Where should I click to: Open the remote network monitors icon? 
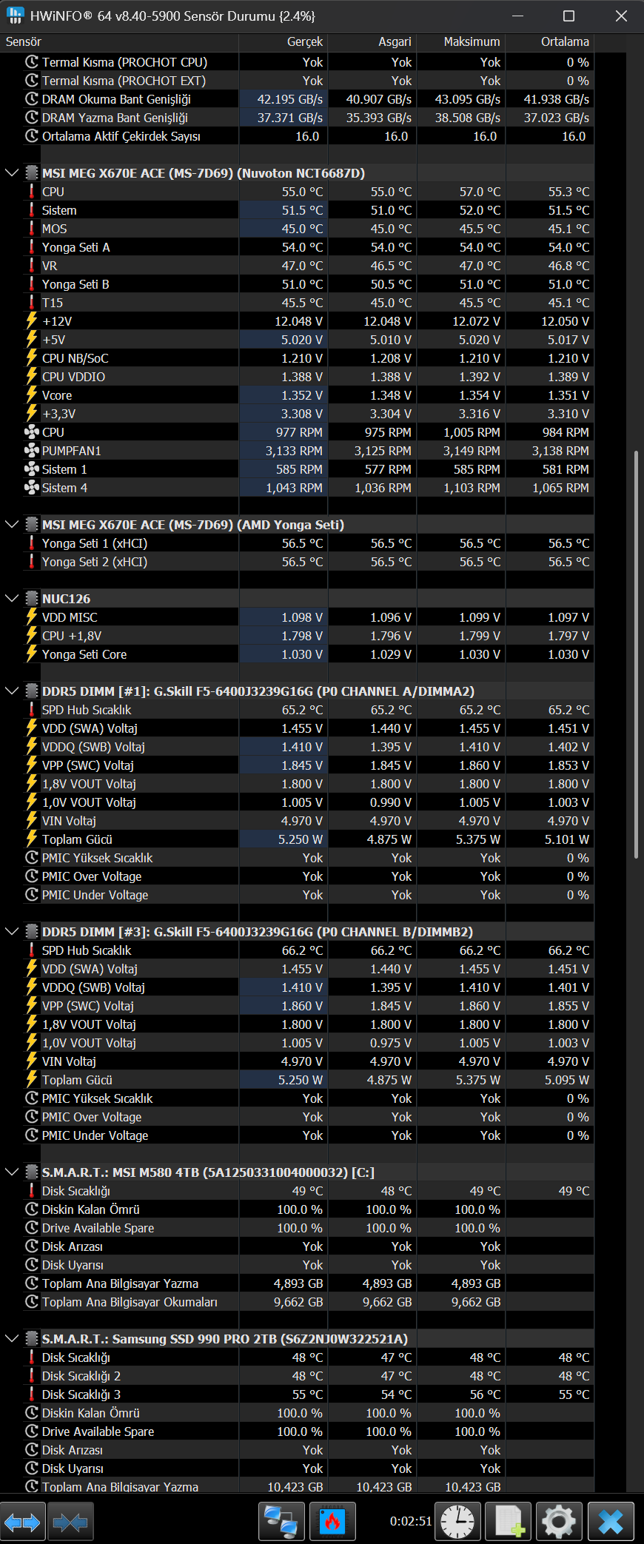click(x=281, y=1523)
